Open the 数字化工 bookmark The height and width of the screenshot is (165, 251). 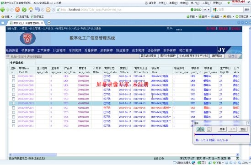(x=37, y=16)
